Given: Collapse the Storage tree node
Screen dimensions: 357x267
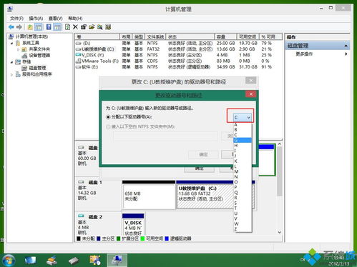Looking at the screenshot, I should [x=11, y=62].
